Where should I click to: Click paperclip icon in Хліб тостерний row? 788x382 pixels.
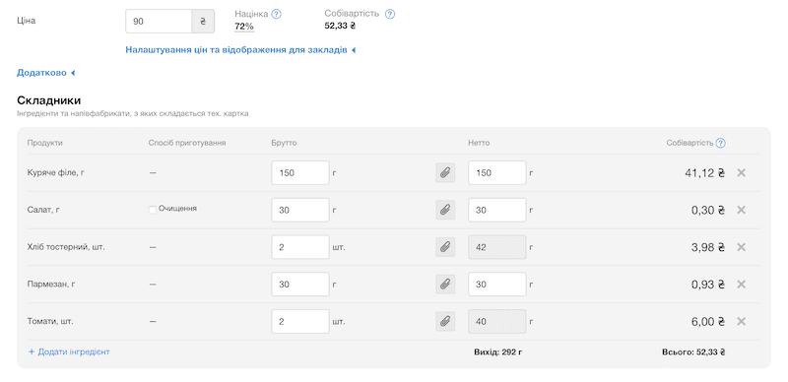tap(445, 247)
